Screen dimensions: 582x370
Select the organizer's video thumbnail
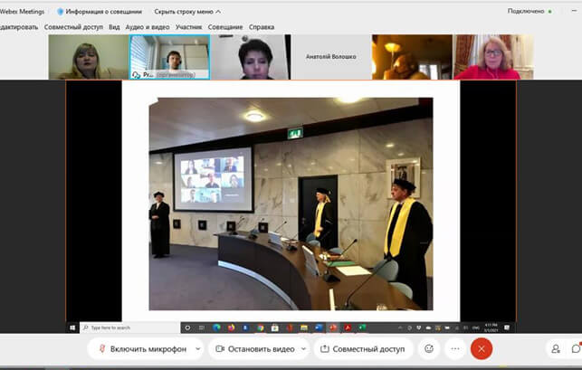[169, 57]
